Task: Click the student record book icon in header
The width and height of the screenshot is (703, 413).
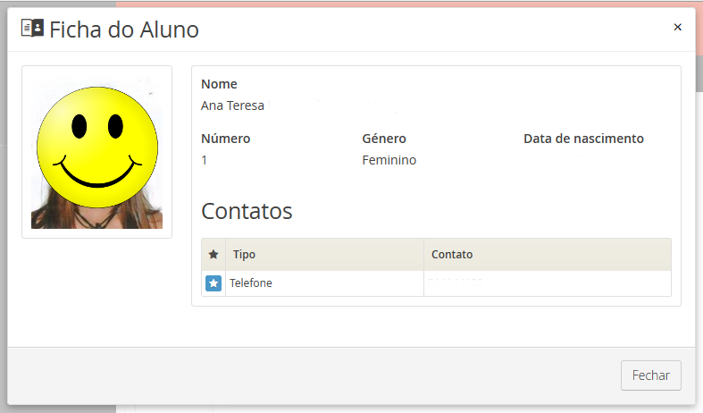Action: (32, 29)
